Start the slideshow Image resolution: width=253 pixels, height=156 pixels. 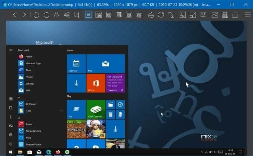pyautogui.click(x=203, y=15)
